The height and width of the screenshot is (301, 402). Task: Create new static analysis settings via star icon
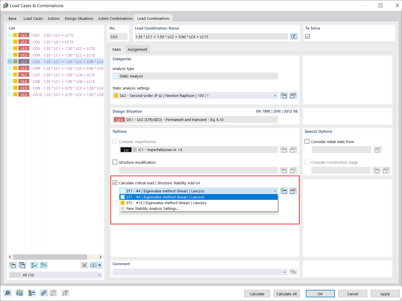click(x=284, y=95)
